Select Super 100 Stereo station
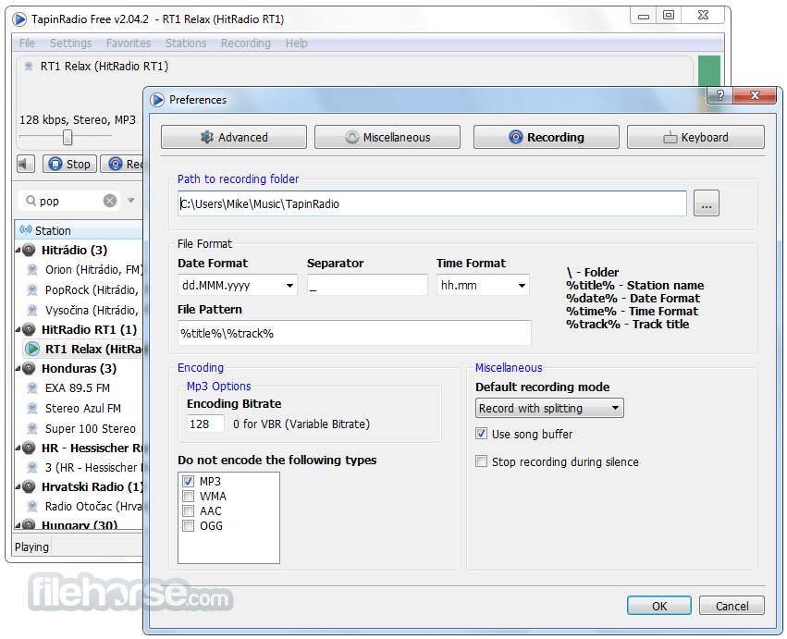Image resolution: width=787 pixels, height=639 pixels. 90,429
